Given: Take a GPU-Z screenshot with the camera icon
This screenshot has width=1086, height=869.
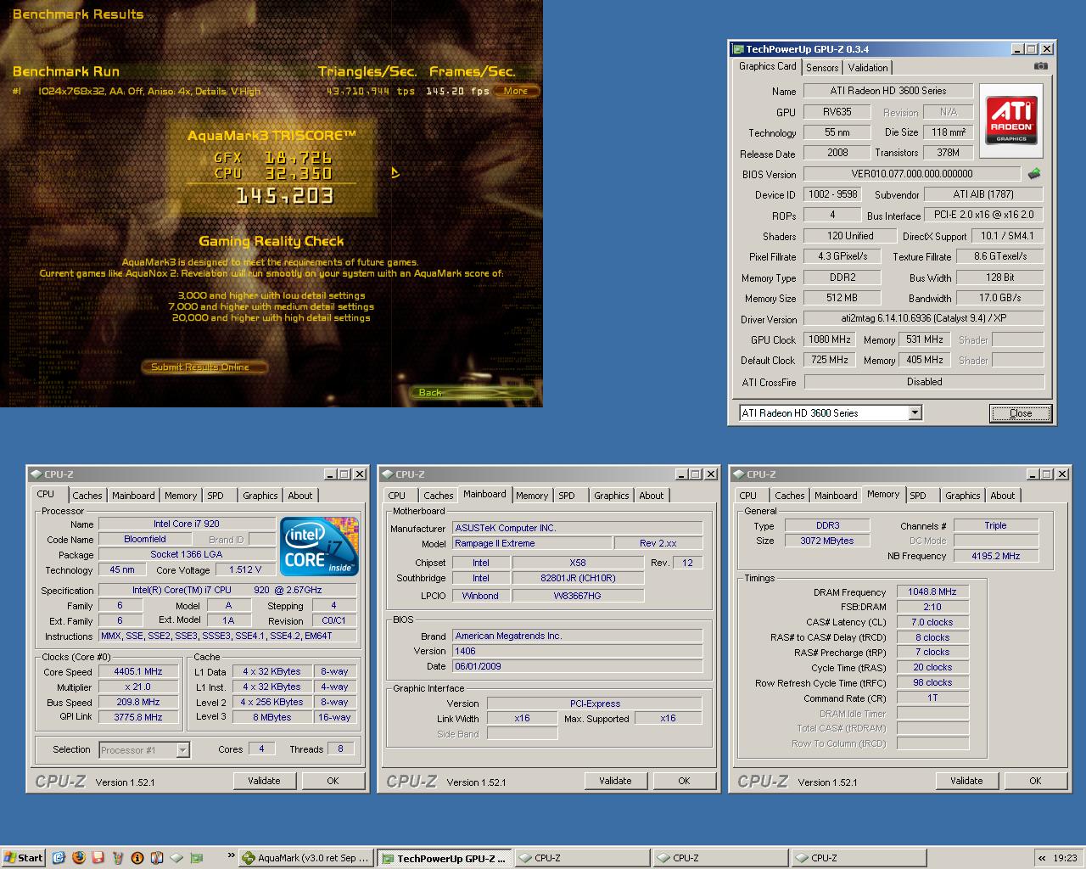Looking at the screenshot, I should coord(1041,66).
